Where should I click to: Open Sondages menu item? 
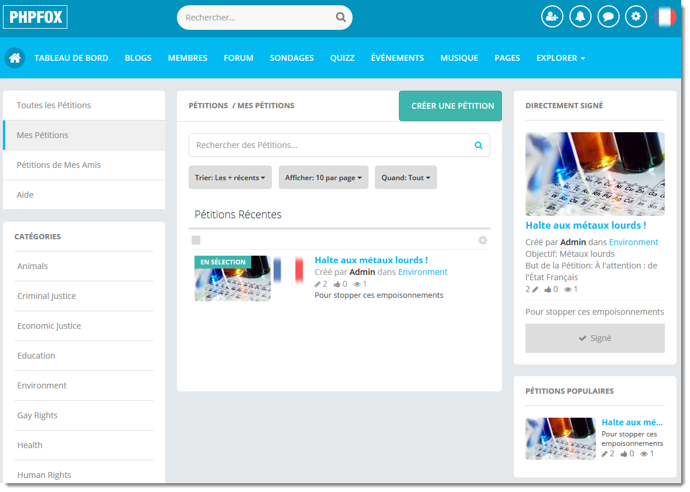click(292, 58)
